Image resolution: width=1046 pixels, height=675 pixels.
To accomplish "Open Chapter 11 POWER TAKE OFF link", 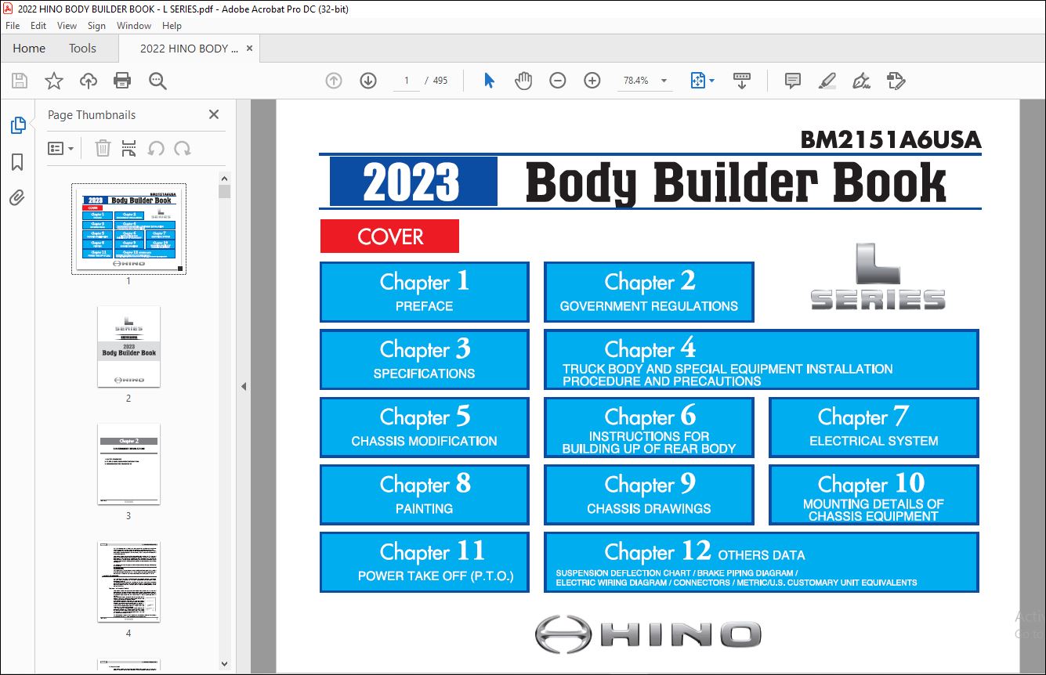I will click(425, 562).
